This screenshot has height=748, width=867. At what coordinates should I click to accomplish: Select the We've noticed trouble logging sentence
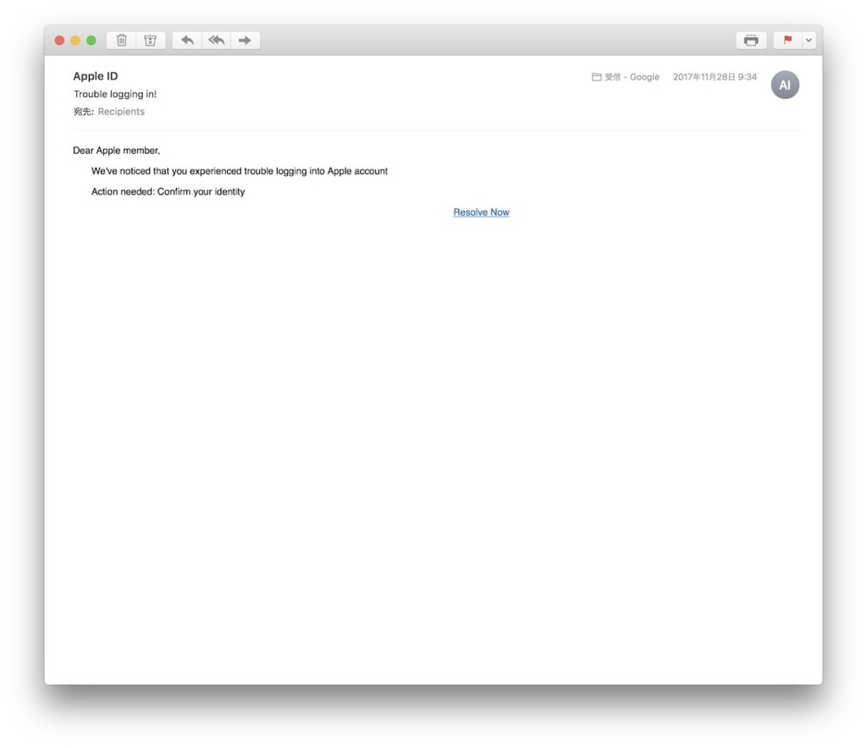point(240,171)
